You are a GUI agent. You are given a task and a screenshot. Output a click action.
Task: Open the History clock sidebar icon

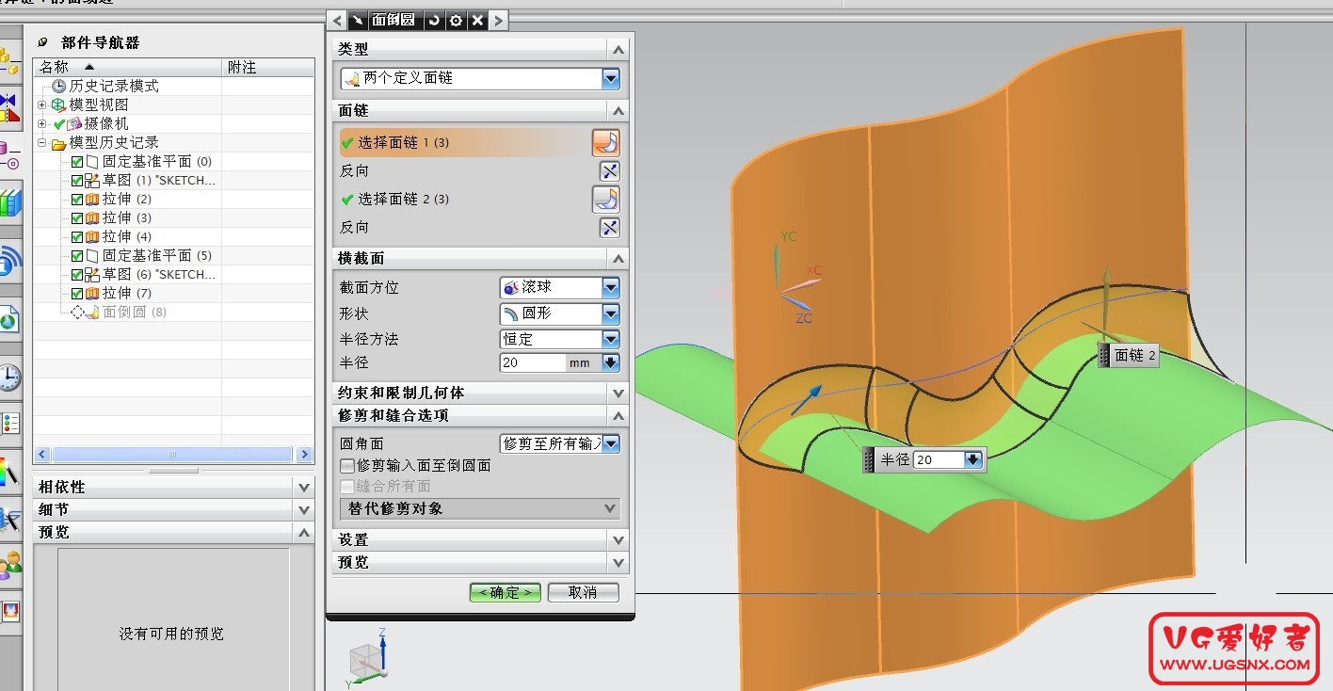[8, 378]
